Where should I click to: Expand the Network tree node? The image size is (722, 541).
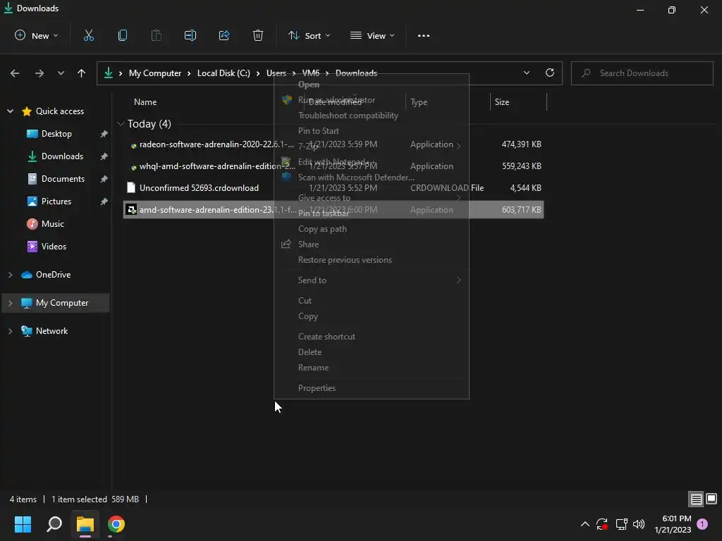point(10,331)
